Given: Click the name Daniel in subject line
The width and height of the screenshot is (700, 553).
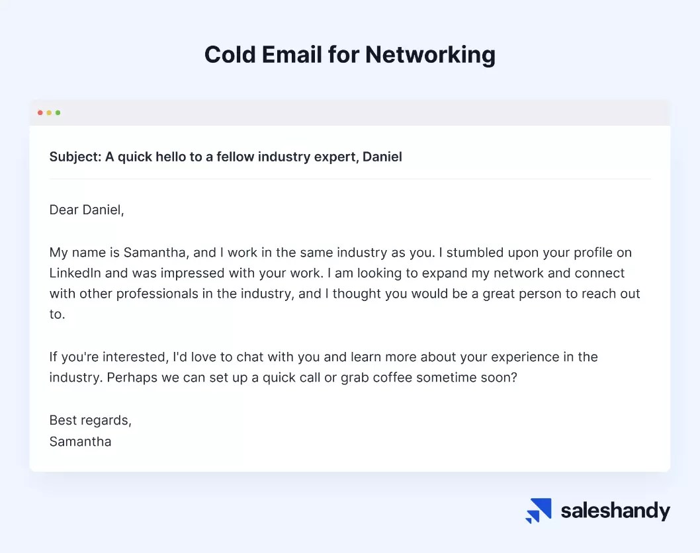Looking at the screenshot, I should tap(382, 157).
